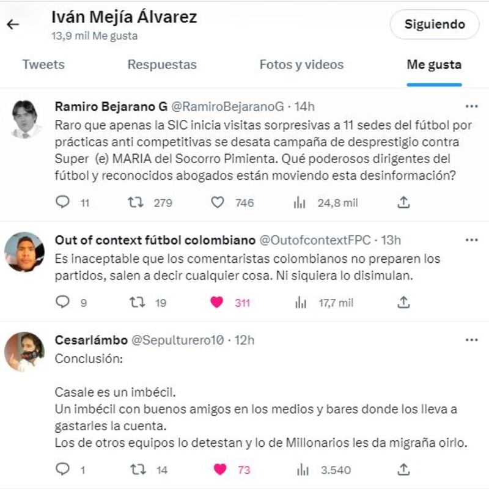Screen dimensions: 489x489
Task: Retweet Ramiro Bejarano G's tweet
Action: (x=135, y=202)
